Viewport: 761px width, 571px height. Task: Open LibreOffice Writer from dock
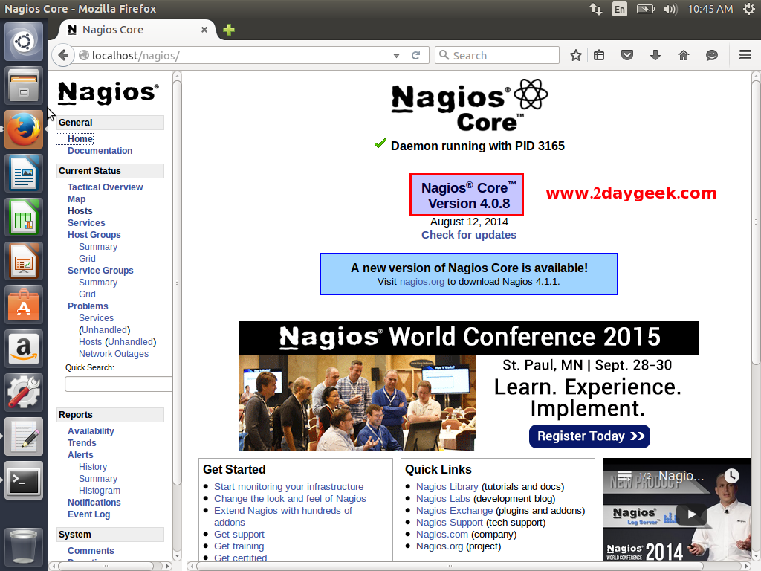(x=24, y=173)
